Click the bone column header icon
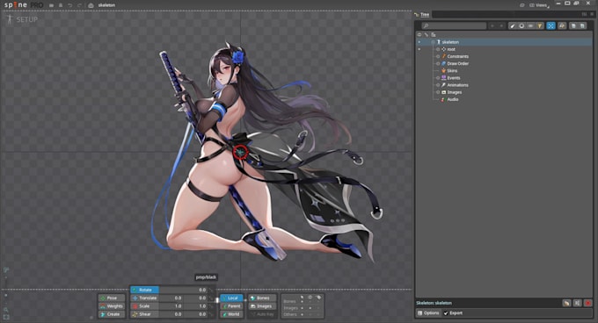Screen dimensions: 598x323 point(426,34)
